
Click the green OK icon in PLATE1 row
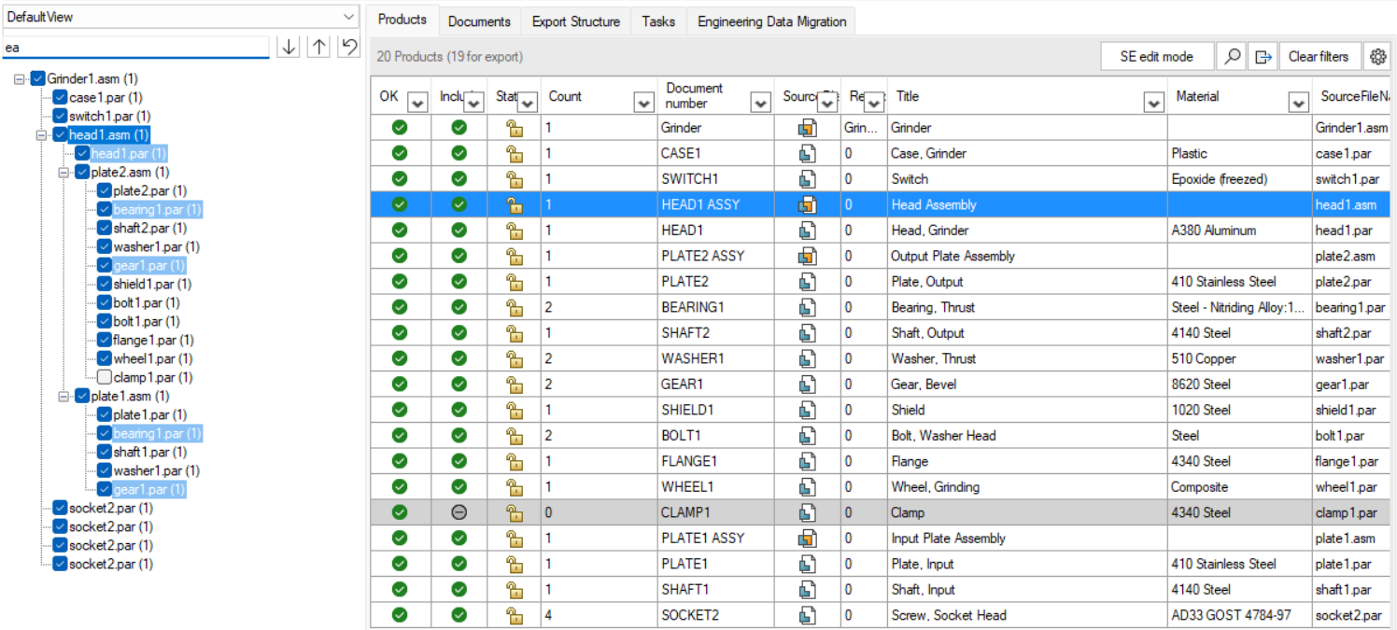[400, 564]
